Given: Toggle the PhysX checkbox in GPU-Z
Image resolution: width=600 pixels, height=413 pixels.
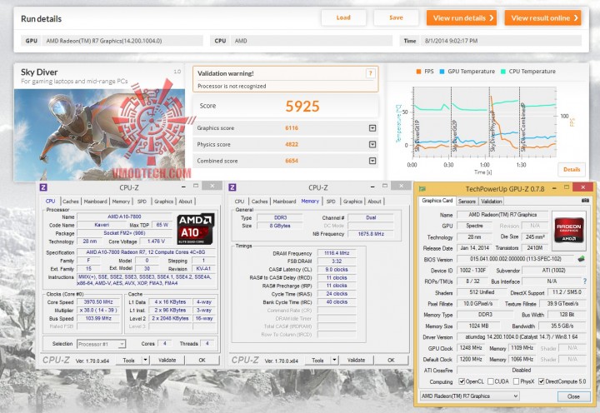Looking at the screenshot, I should point(516,381).
